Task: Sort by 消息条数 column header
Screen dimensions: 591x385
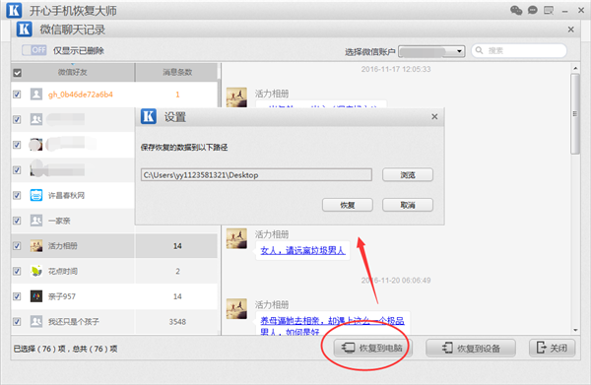Action: click(x=176, y=72)
